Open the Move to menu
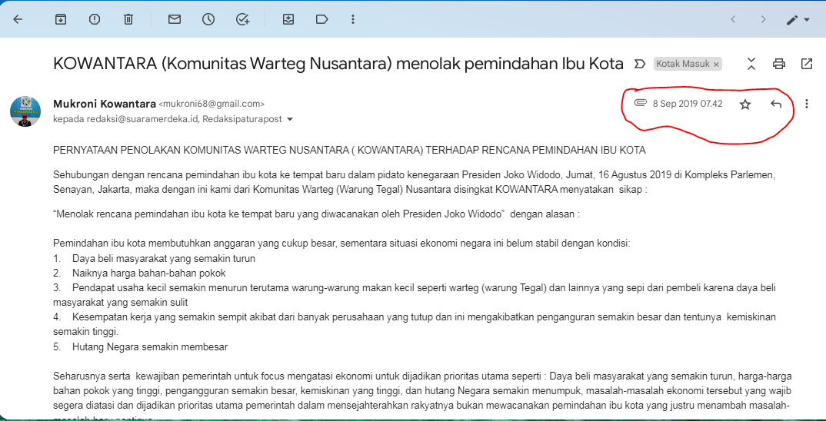The width and height of the screenshot is (826, 421). [x=288, y=19]
